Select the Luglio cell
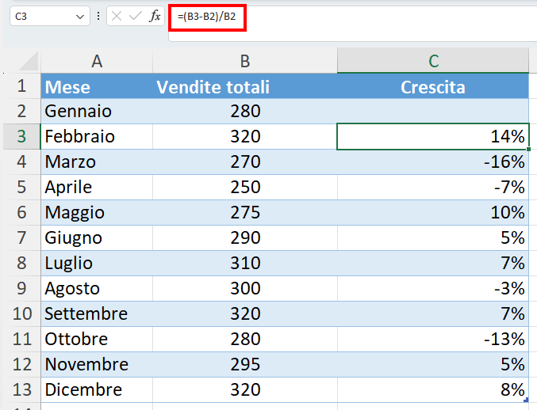Viewport: 537px width, 410px height. 97,263
